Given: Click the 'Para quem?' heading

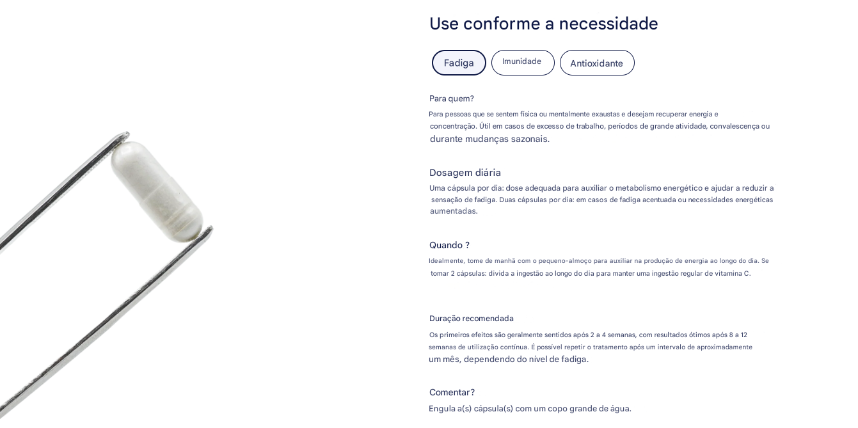Looking at the screenshot, I should 452,99.
